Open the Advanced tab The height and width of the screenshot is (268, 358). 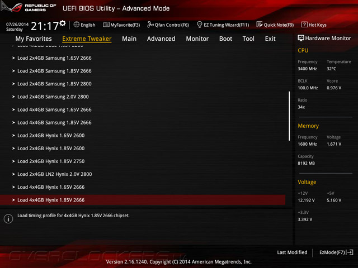pyautogui.click(x=161, y=39)
